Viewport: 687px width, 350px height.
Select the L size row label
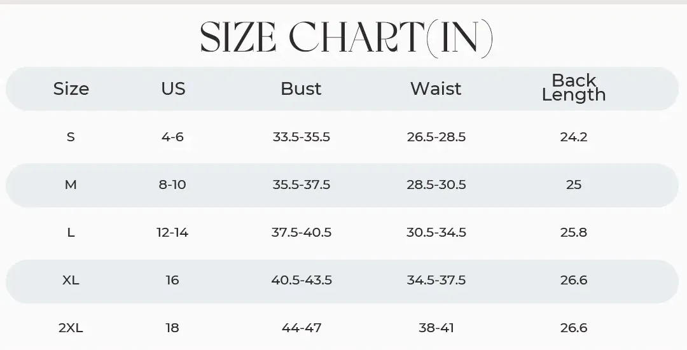tap(71, 233)
